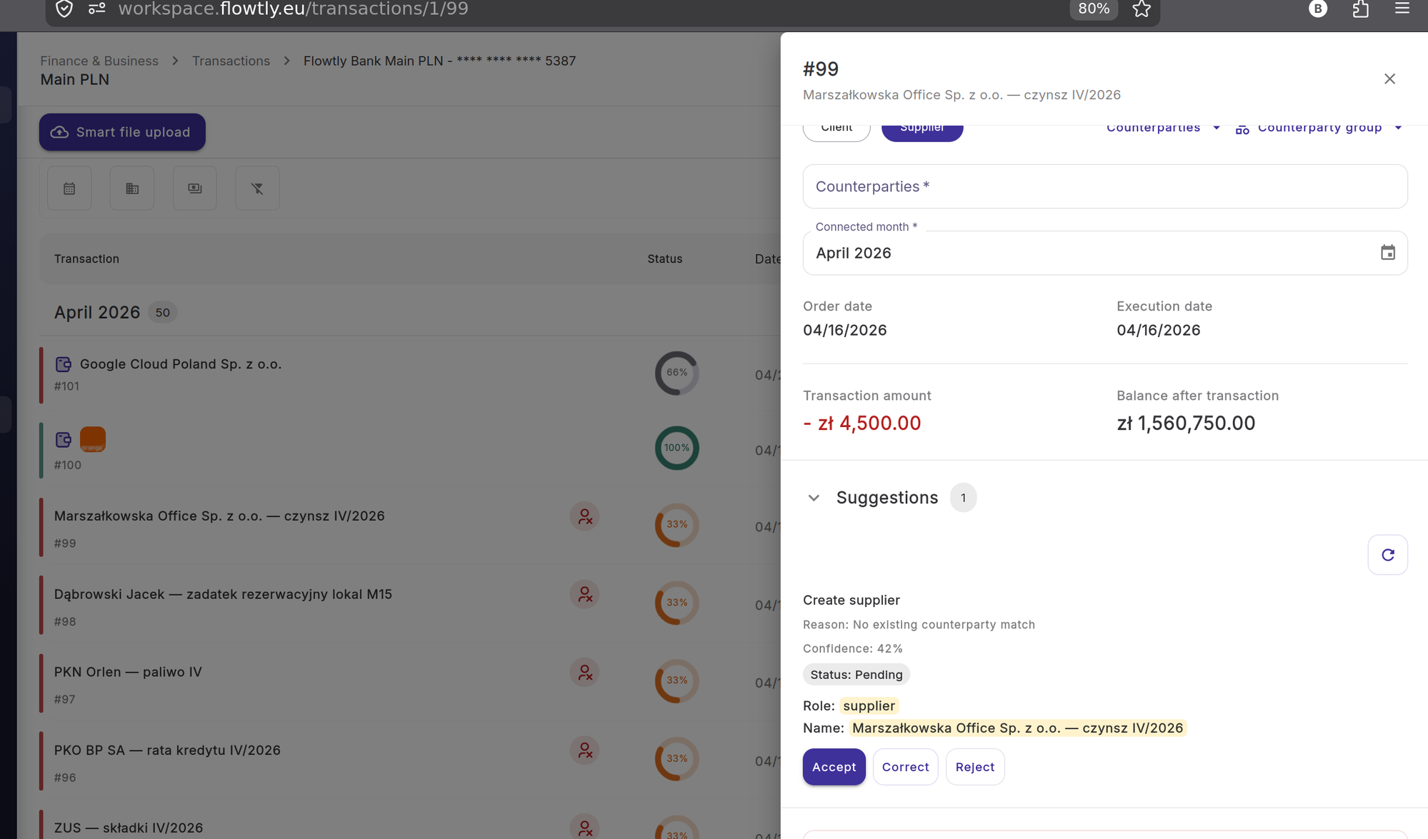The image size is (1428, 839).
Task: Open Dąbrowski Jacek zadatek rezerwacyjny row
Action: coord(223,594)
